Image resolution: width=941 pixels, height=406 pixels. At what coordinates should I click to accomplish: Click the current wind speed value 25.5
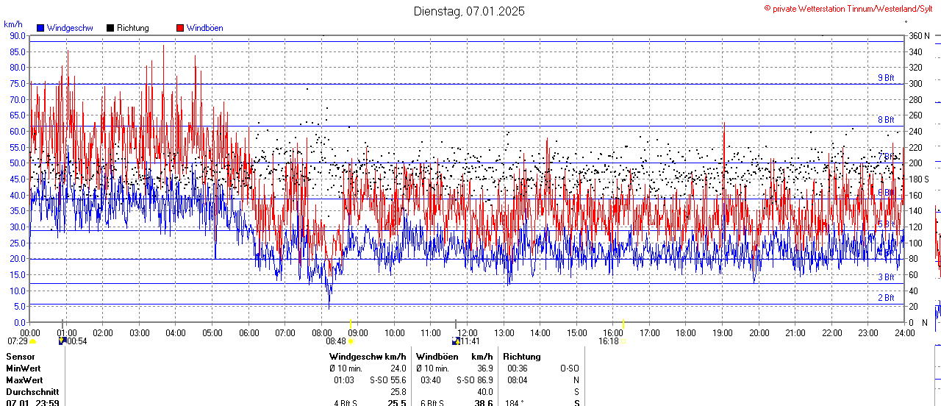click(397, 403)
